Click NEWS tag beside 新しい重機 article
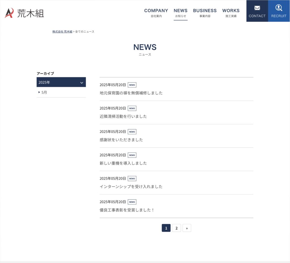 [132, 155]
